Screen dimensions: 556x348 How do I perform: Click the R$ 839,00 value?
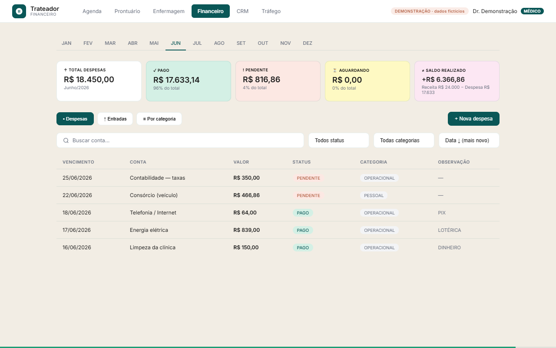coord(246,230)
